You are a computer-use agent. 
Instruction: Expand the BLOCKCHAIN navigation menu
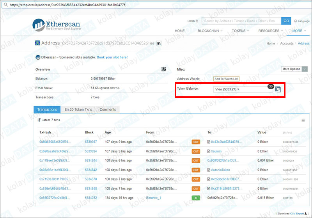pos(210,31)
